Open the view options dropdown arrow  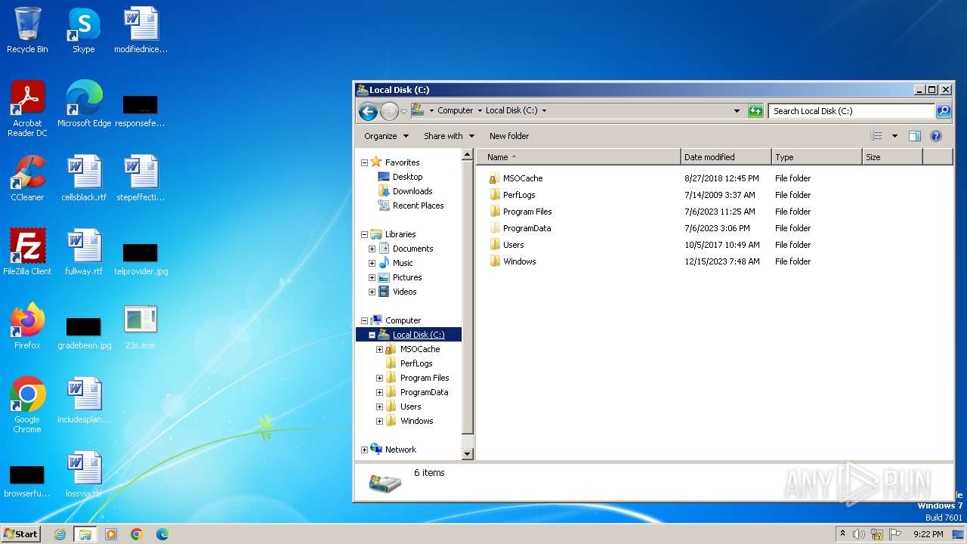pos(894,136)
